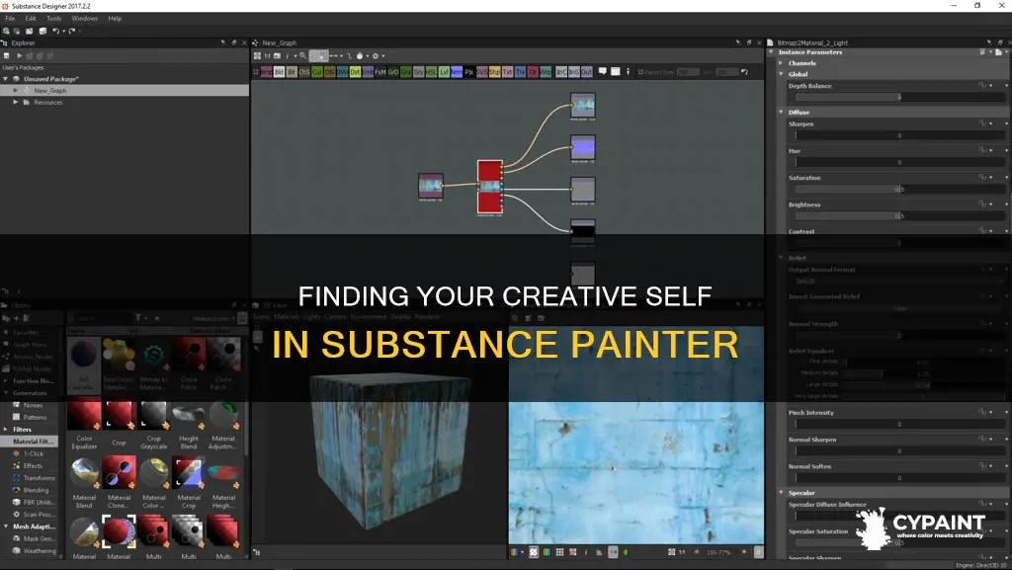The height and width of the screenshot is (570, 1012).
Task: Collapse the Global section
Action: [x=781, y=74]
